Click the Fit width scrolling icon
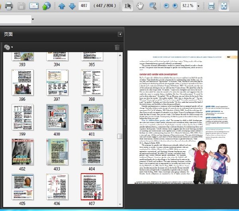The width and height of the screenshot is (239, 211). click(211, 6)
